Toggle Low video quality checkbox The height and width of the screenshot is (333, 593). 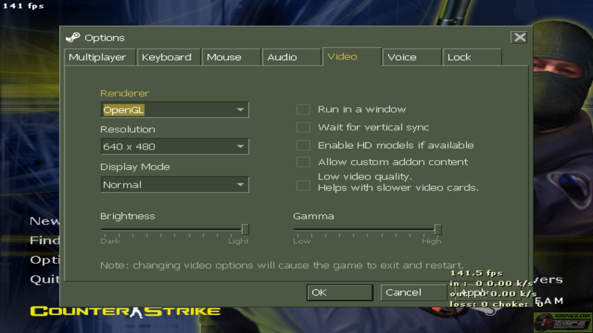pyautogui.click(x=303, y=186)
